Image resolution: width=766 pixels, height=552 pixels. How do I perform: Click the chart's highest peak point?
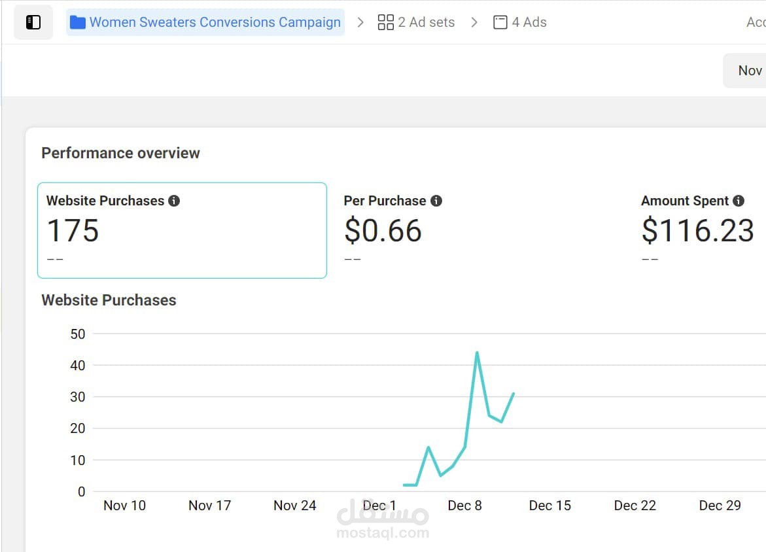pyautogui.click(x=477, y=353)
